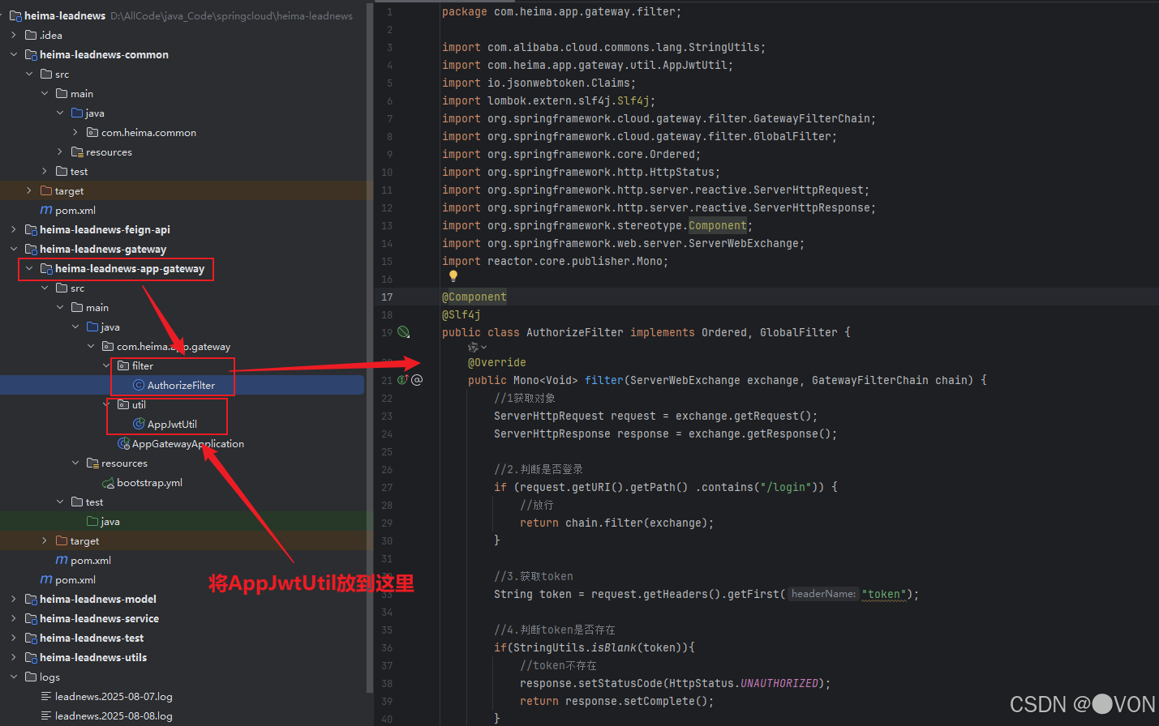Click the AuthorizeFilter class icon in the tree
Viewport: 1159px width, 726px height.
(139, 386)
